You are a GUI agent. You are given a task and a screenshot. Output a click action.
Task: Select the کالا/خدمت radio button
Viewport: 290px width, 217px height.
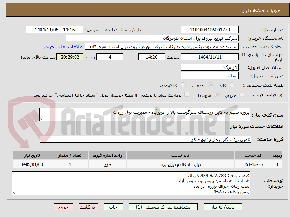tap(183, 85)
